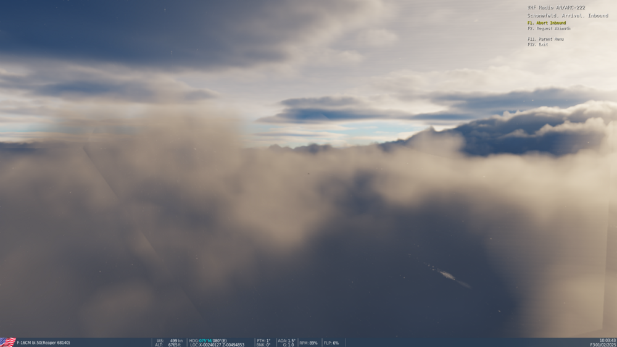The width and height of the screenshot is (617, 347).
Task: Click the ALT 6765 ft altitude readout
Action: 168,345
